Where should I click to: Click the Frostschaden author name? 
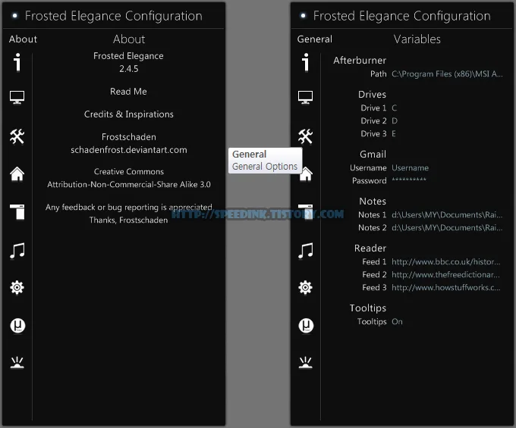pyautogui.click(x=129, y=137)
